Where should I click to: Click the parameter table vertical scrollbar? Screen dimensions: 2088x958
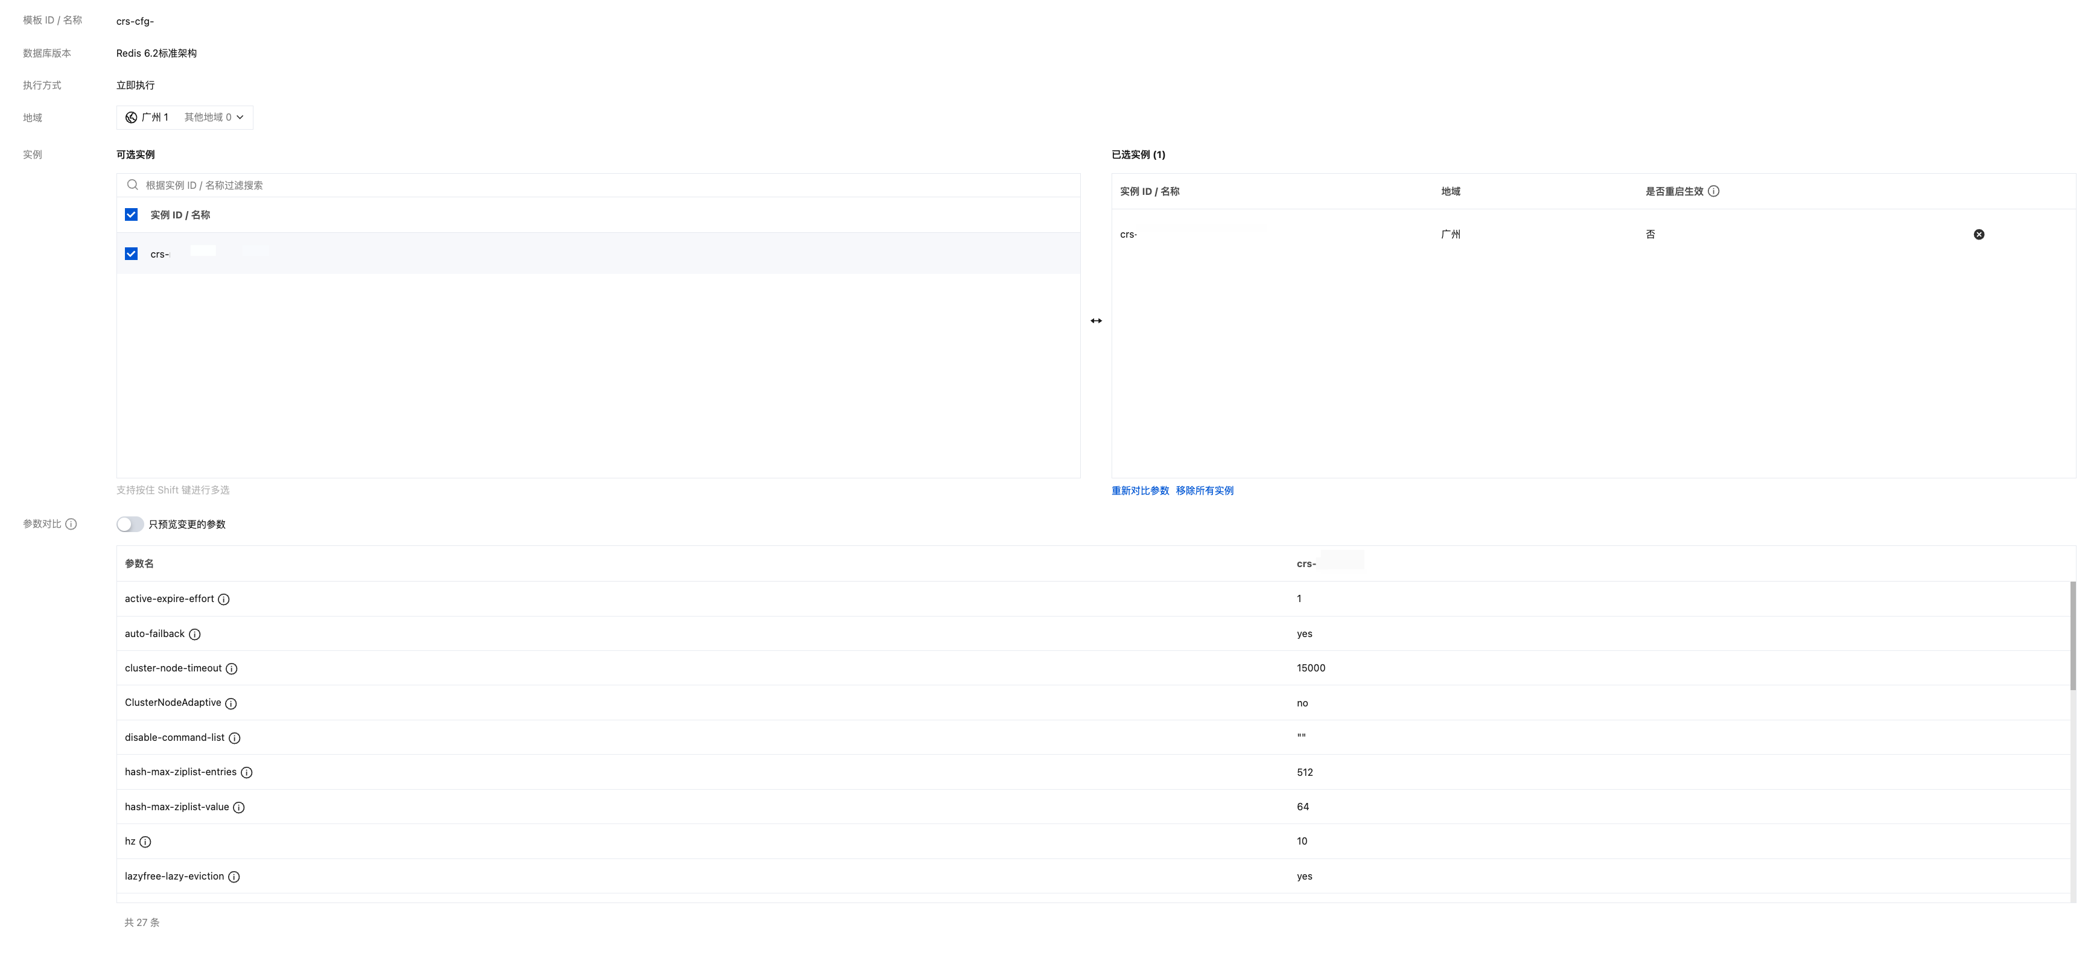tap(2072, 636)
